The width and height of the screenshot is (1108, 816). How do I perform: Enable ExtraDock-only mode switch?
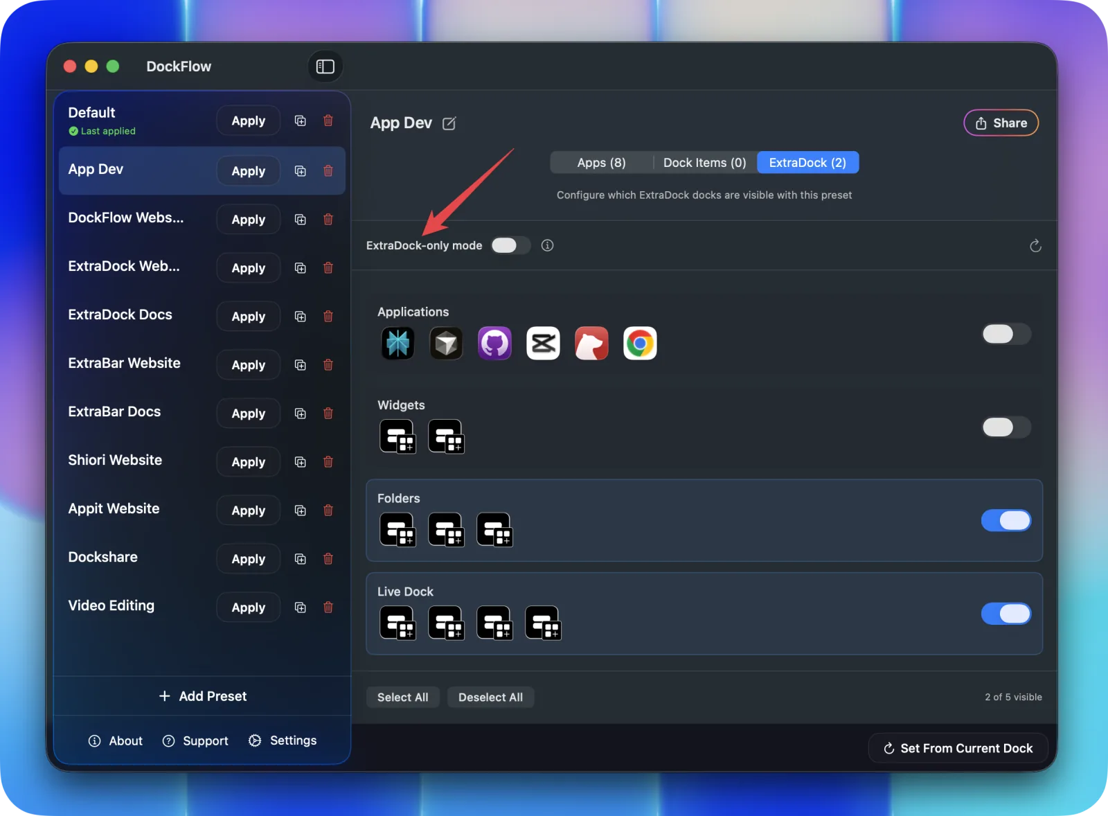[x=510, y=245]
